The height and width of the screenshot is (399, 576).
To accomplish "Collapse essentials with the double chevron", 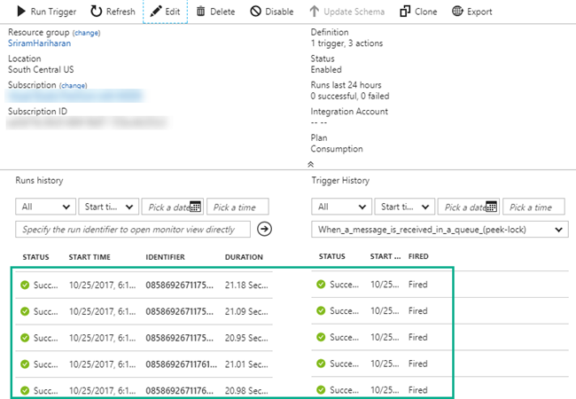I will coord(310,164).
